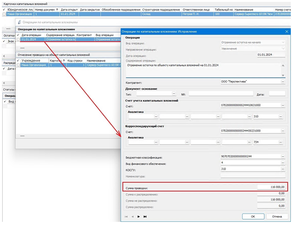Open ellipsis beside Корреспондирующий счет number
Image resolution: width=295 pixels, height=226 pixels.
[x=282, y=131]
